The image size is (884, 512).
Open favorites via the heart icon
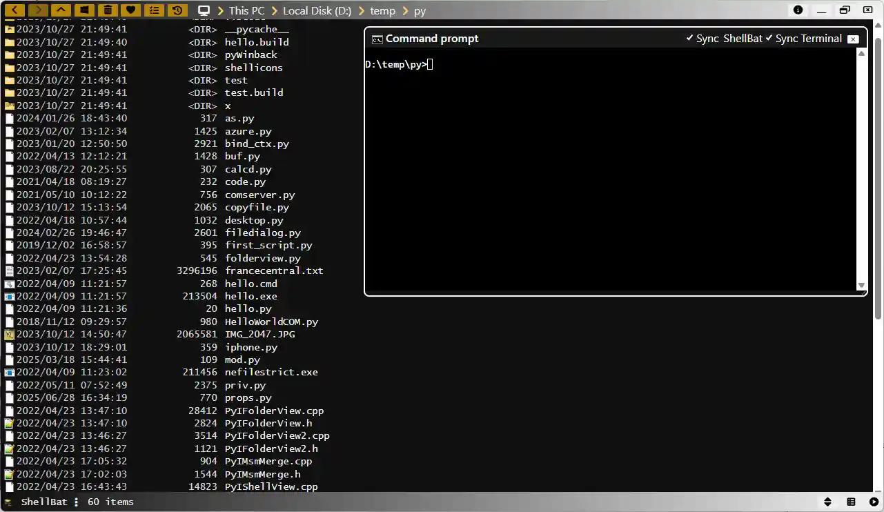click(x=131, y=10)
